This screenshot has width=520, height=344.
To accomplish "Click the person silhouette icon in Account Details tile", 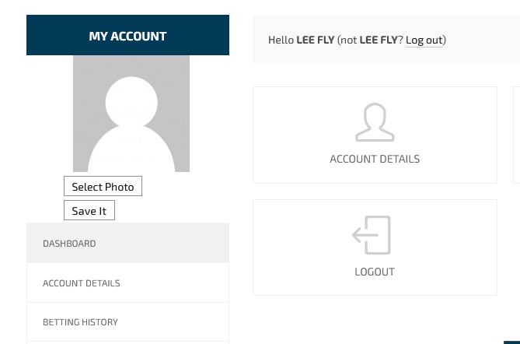I will (375, 122).
